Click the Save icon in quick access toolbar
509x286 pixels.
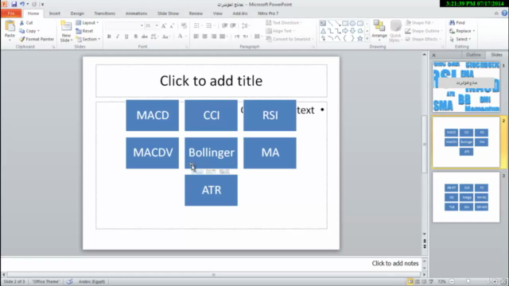pos(14,4)
